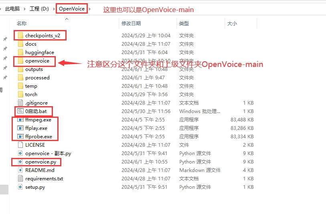The height and width of the screenshot is (214, 326).
Task: Click the 0启动.bat batch file icon
Action: (x=20, y=111)
